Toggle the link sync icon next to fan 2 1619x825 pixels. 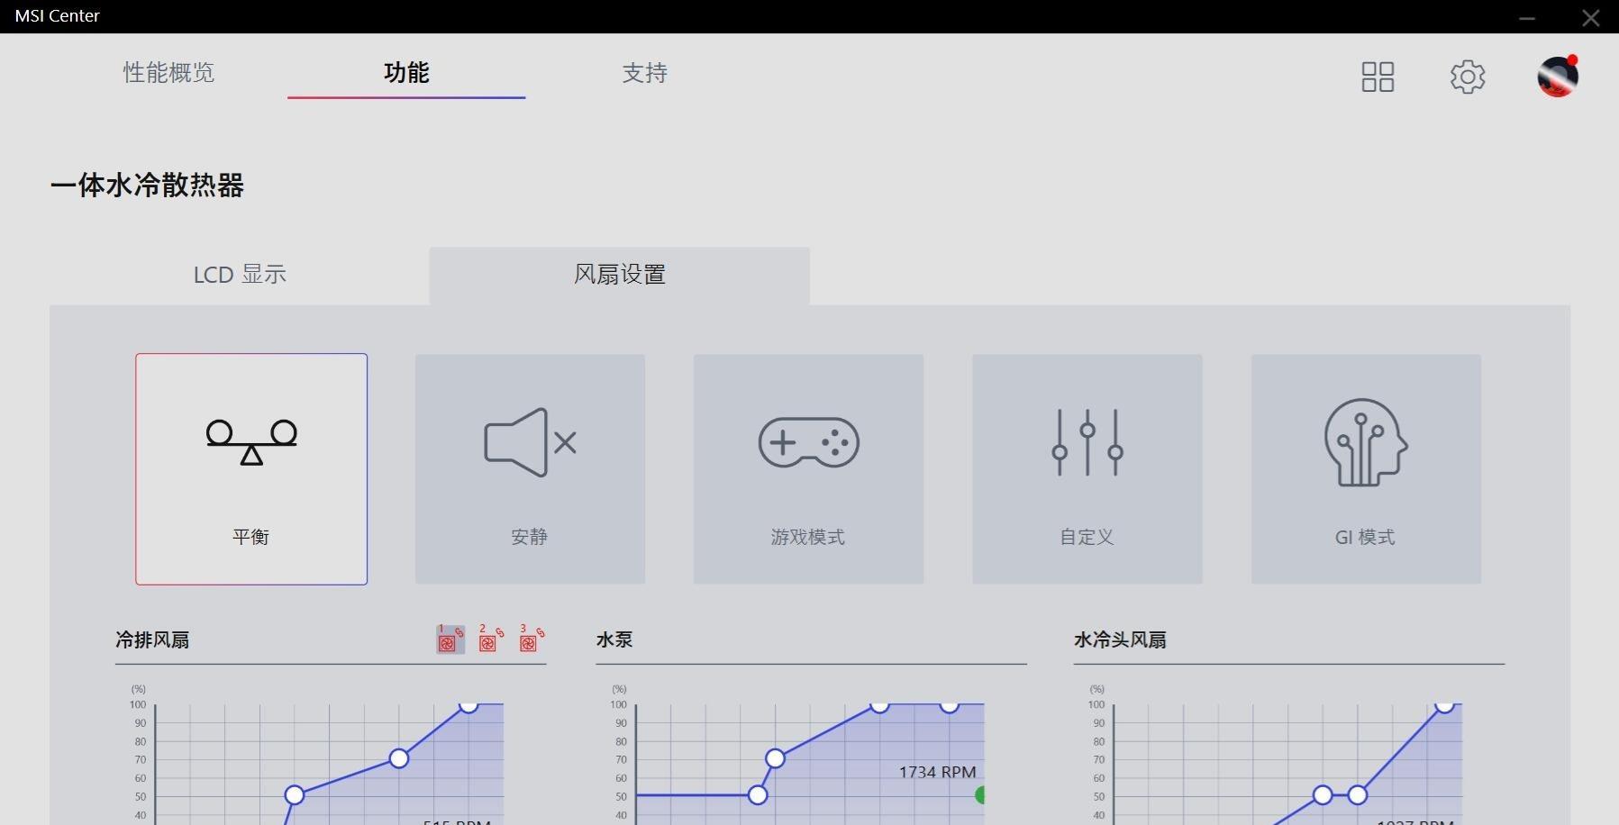click(500, 632)
